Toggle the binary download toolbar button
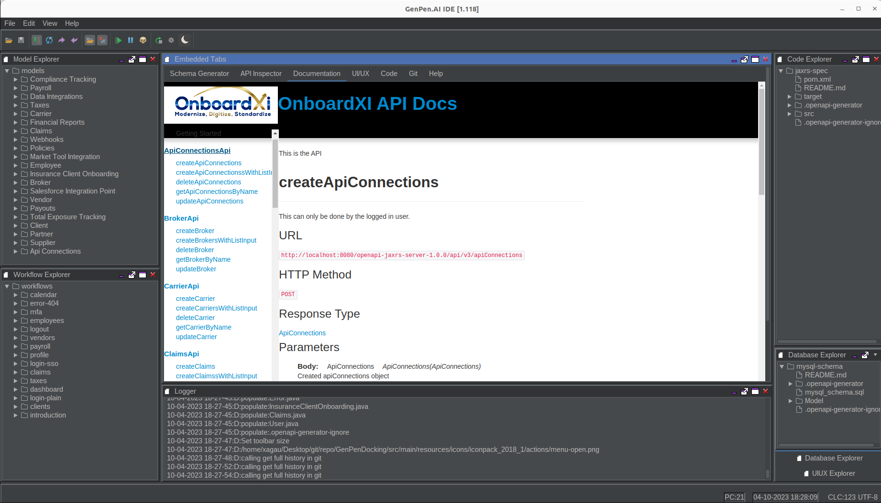Image resolution: width=881 pixels, height=503 pixels. coord(37,41)
